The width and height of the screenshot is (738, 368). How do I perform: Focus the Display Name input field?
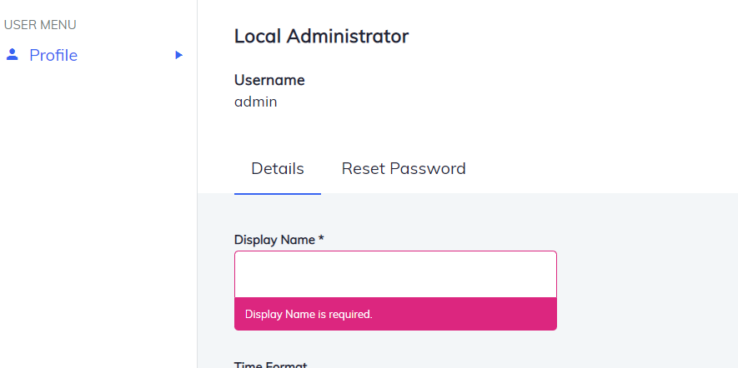tap(395, 274)
